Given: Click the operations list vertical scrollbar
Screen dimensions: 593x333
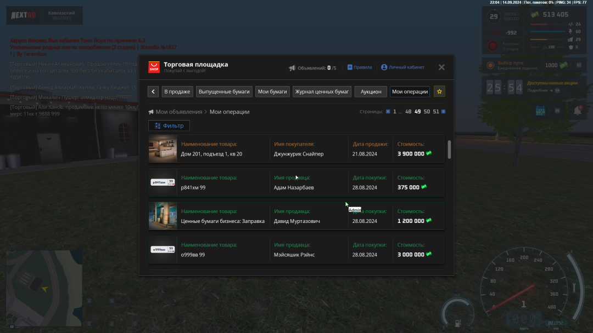Looking at the screenshot, I should tap(449, 150).
